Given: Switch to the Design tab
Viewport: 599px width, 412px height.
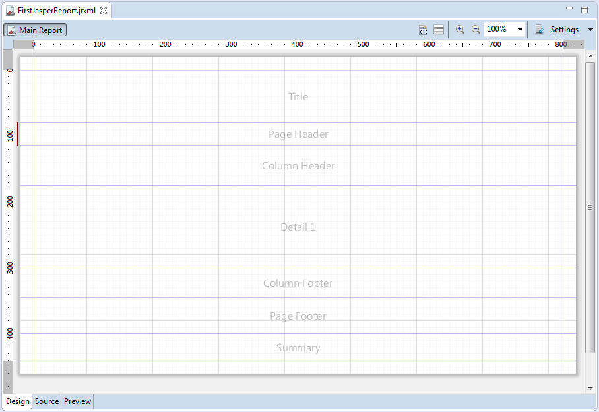Looking at the screenshot, I should click(x=18, y=401).
